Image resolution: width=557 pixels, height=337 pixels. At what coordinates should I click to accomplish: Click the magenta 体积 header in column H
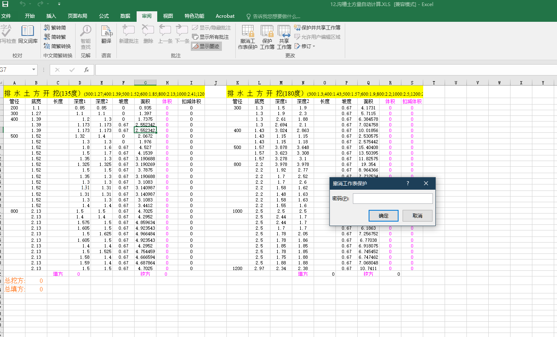pyautogui.click(x=167, y=102)
